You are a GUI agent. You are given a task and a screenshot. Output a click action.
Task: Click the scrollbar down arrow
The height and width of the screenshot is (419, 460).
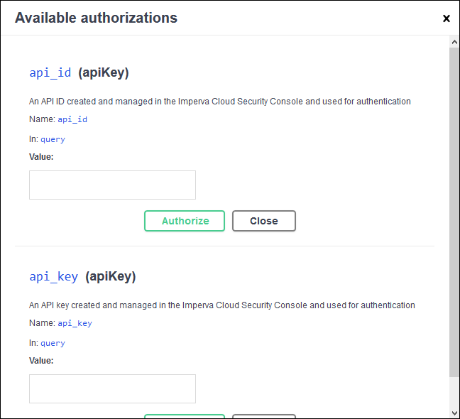pyautogui.click(x=454, y=413)
